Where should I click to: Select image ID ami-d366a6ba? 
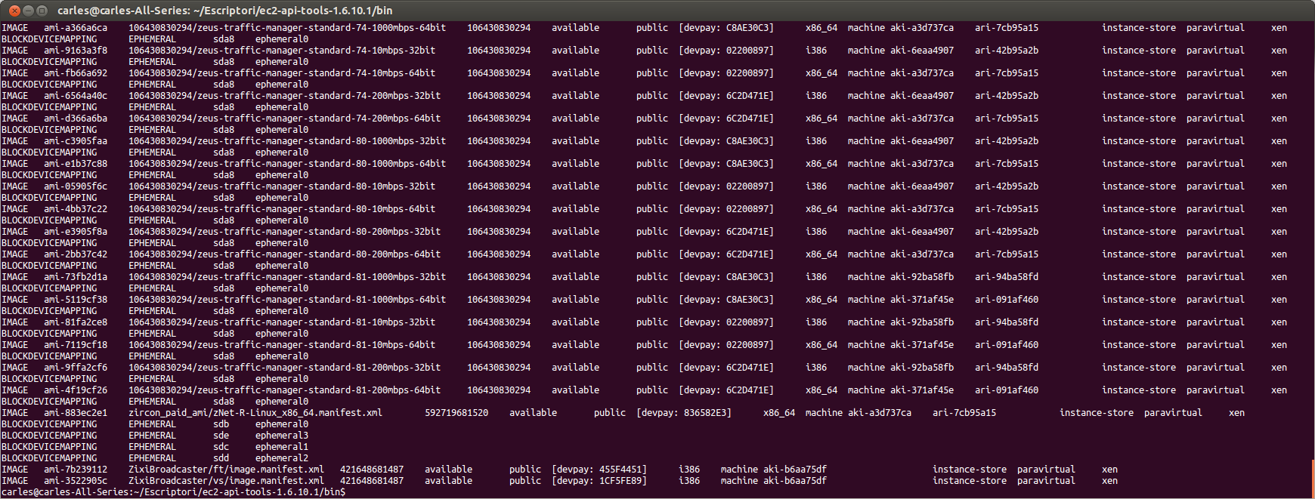pos(76,119)
